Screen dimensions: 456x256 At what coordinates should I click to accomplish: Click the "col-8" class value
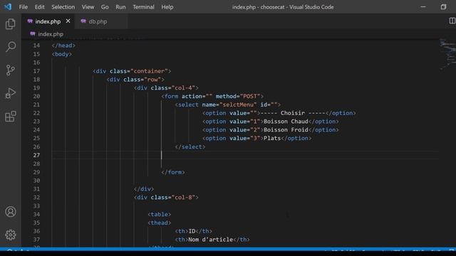point(184,198)
